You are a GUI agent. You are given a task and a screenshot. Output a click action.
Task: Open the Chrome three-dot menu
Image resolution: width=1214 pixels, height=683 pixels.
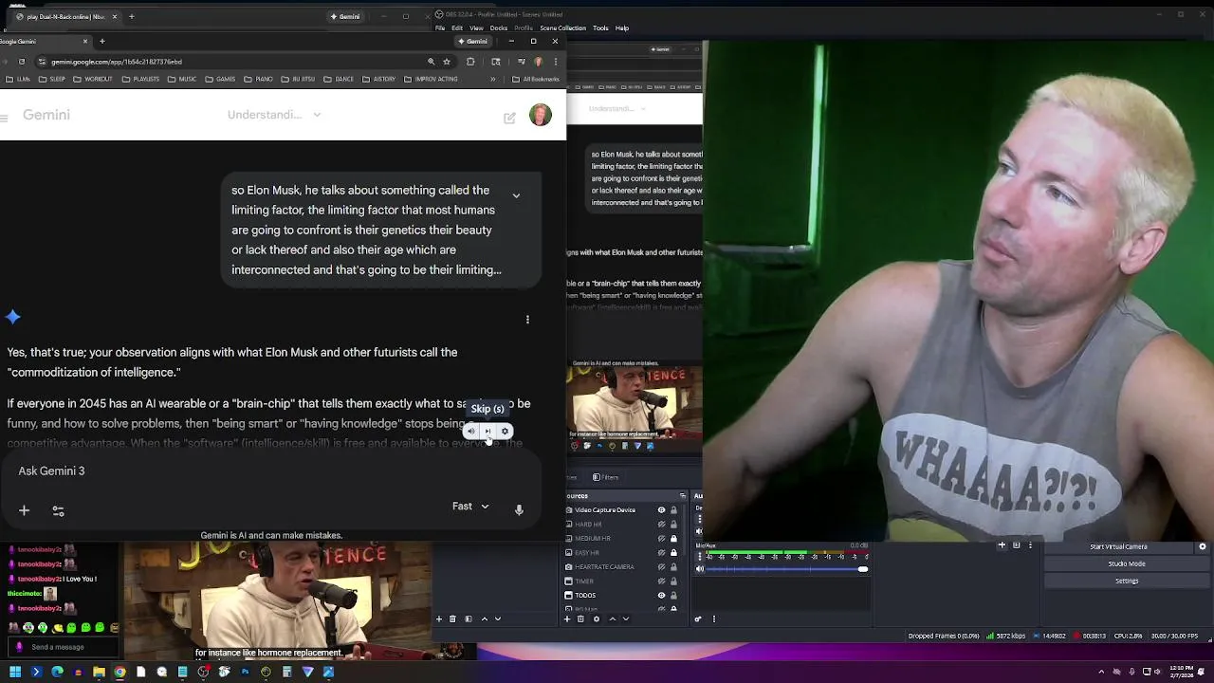click(556, 62)
